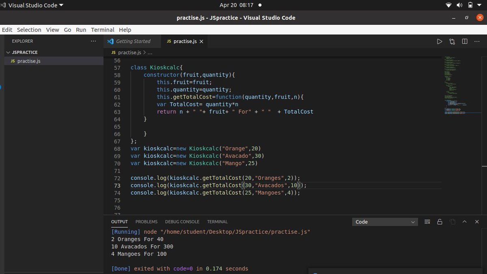Click the new Kioskcalc("Orange",20) line
This screenshot has height=274, width=487.
point(196,149)
